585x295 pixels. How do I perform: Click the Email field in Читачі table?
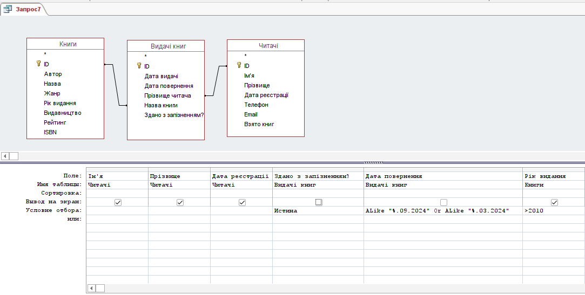tap(251, 114)
